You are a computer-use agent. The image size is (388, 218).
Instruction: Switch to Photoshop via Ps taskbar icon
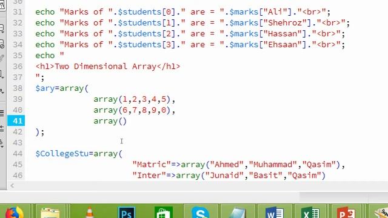point(127,213)
